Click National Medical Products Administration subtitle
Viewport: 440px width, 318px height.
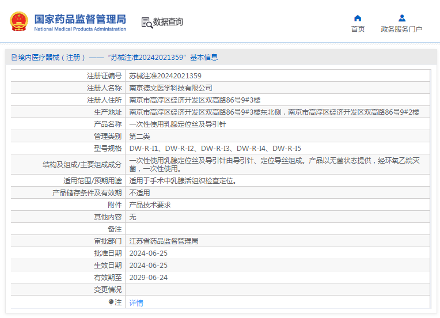click(80, 29)
